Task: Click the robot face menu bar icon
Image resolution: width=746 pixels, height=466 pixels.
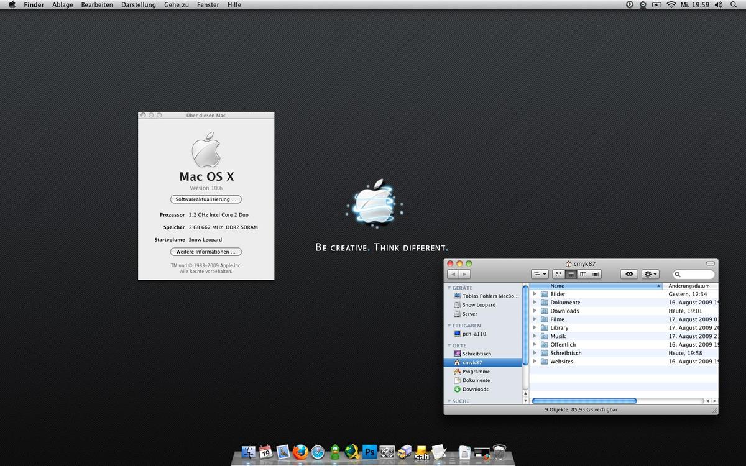Action: tap(643, 4)
